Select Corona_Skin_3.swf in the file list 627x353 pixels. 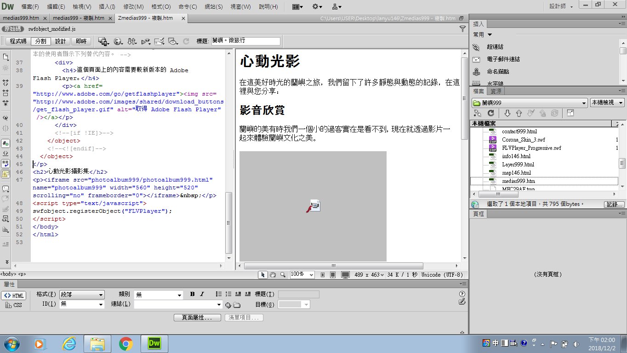pos(523,140)
